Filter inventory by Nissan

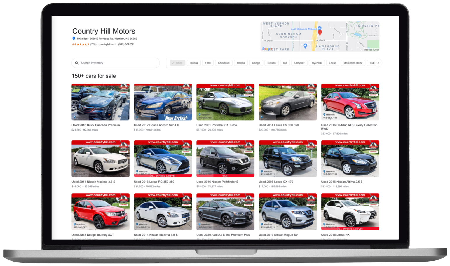click(271, 63)
